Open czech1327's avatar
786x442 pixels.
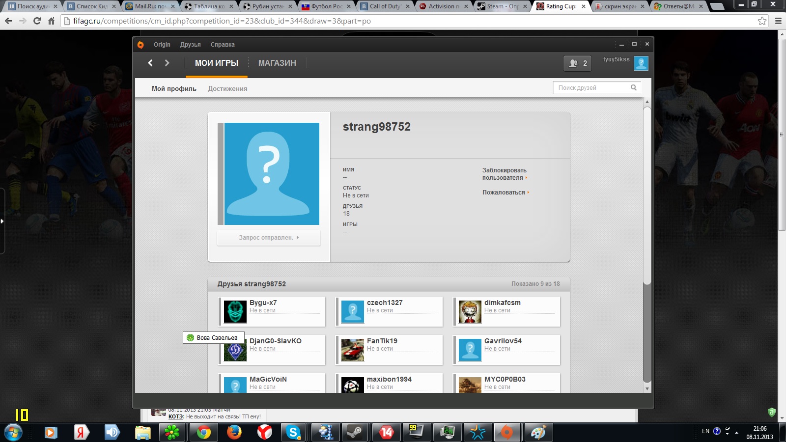tap(353, 312)
